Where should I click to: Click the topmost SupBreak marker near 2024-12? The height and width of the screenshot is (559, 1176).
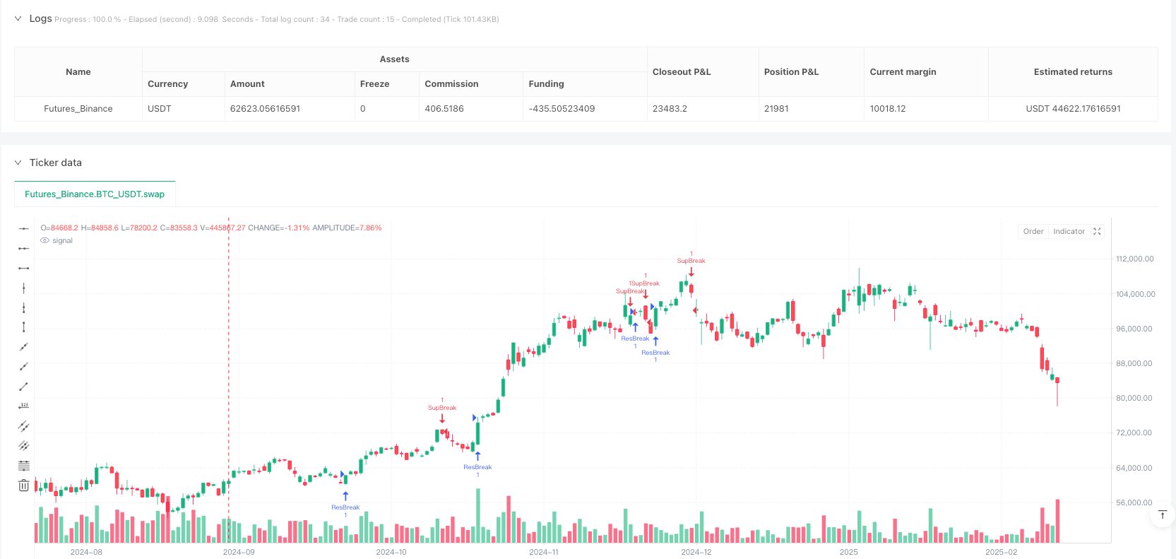[691, 261]
